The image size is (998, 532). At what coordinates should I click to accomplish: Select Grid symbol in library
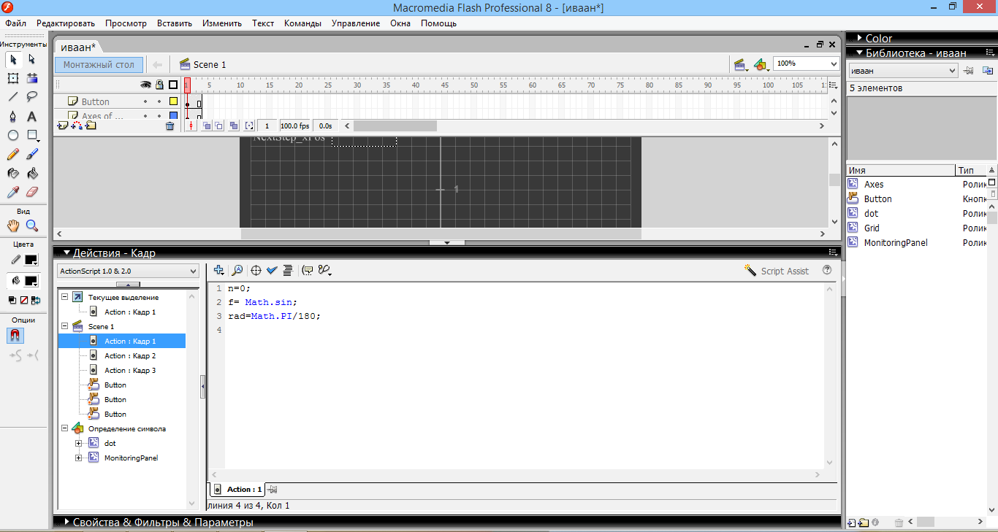pyautogui.click(x=871, y=228)
